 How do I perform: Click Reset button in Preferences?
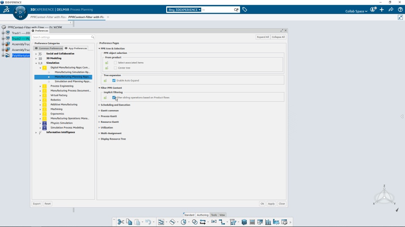pos(48,203)
